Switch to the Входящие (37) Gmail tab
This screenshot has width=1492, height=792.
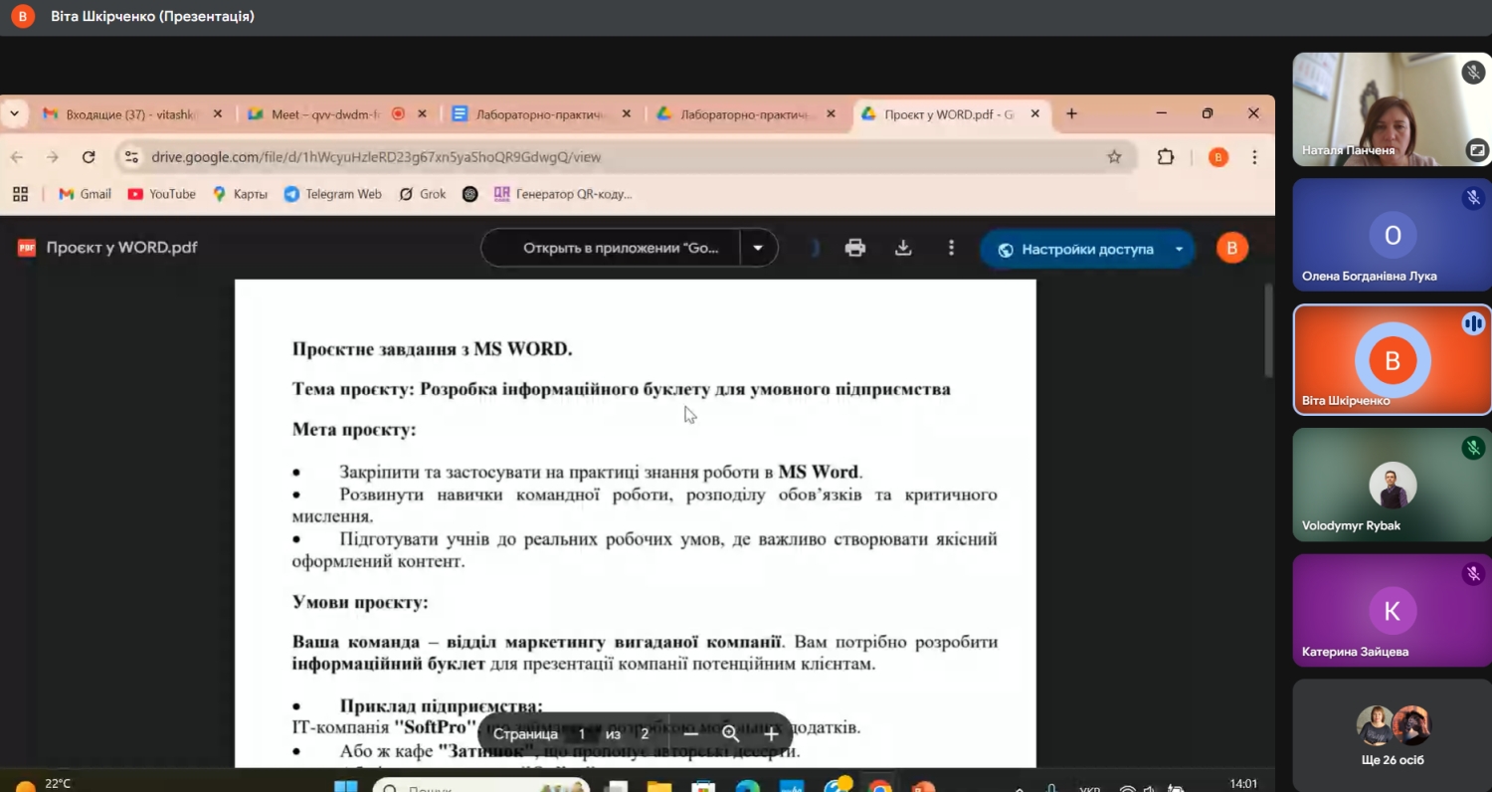[133, 114]
